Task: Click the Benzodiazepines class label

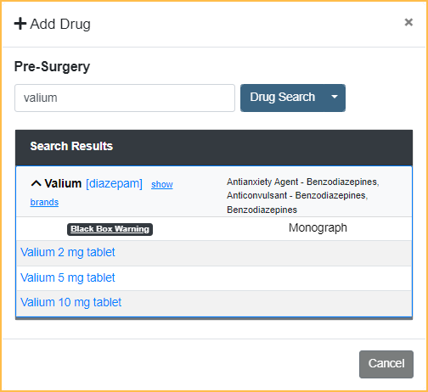Action: (262, 210)
